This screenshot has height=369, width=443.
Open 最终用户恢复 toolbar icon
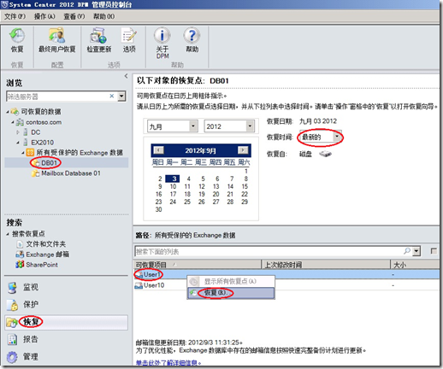[56, 36]
